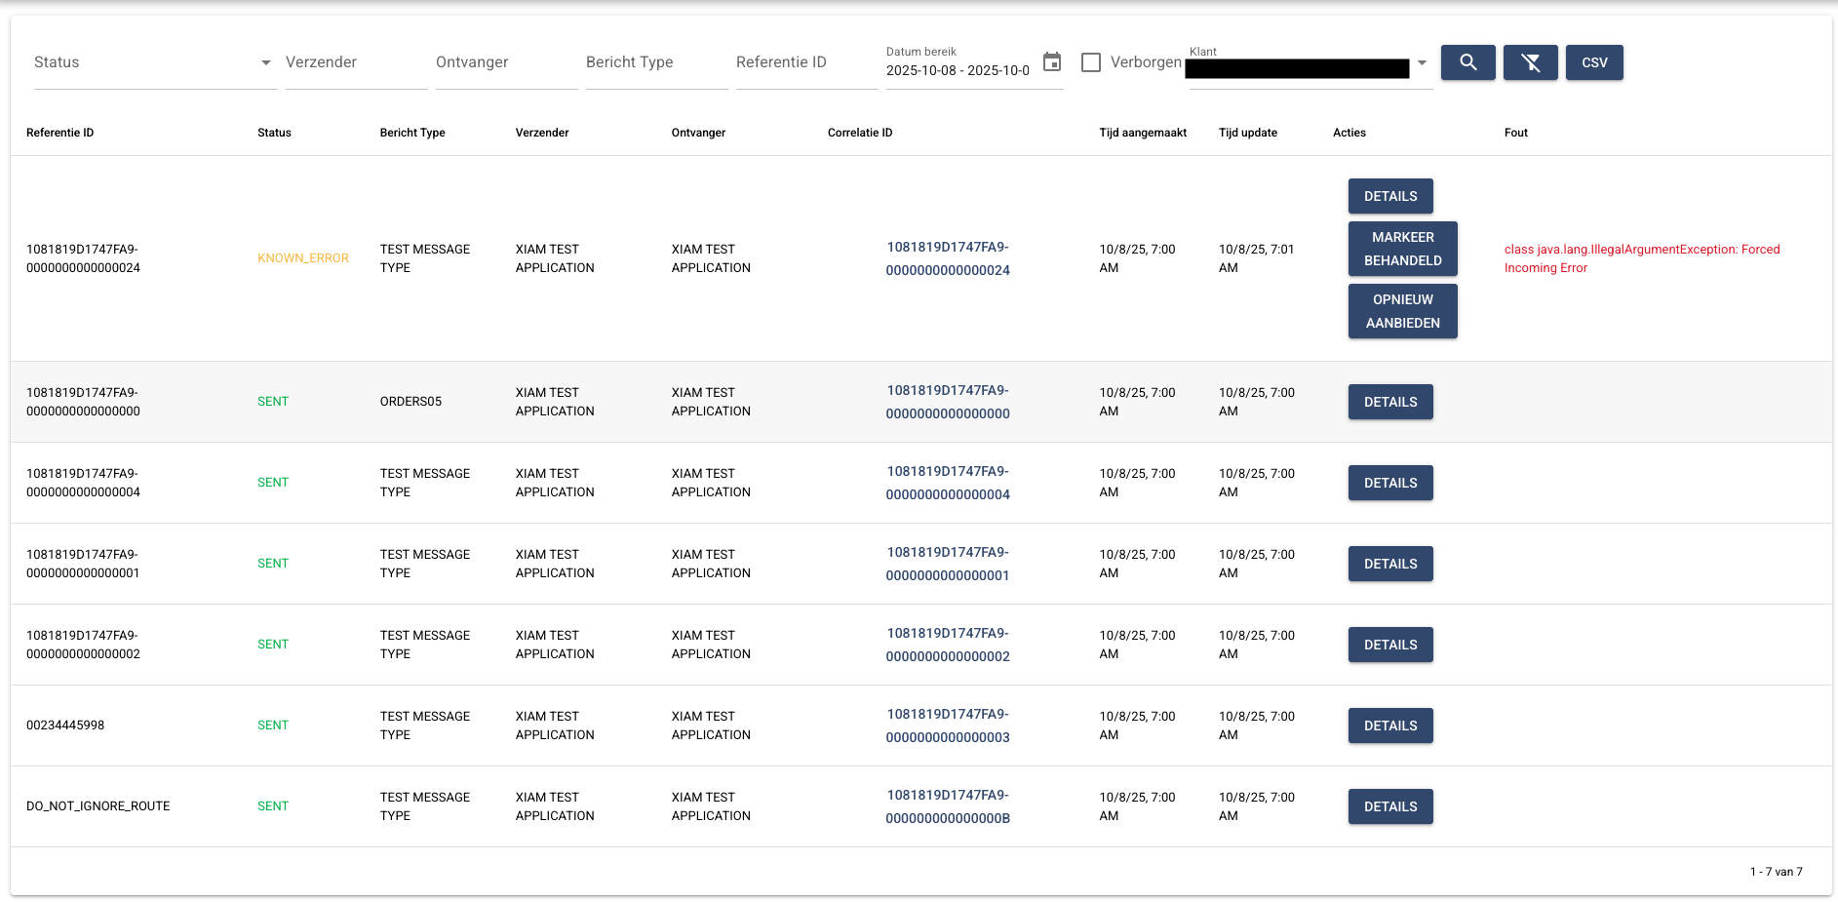Clear filters with the crossed funnel icon

[x=1530, y=62]
